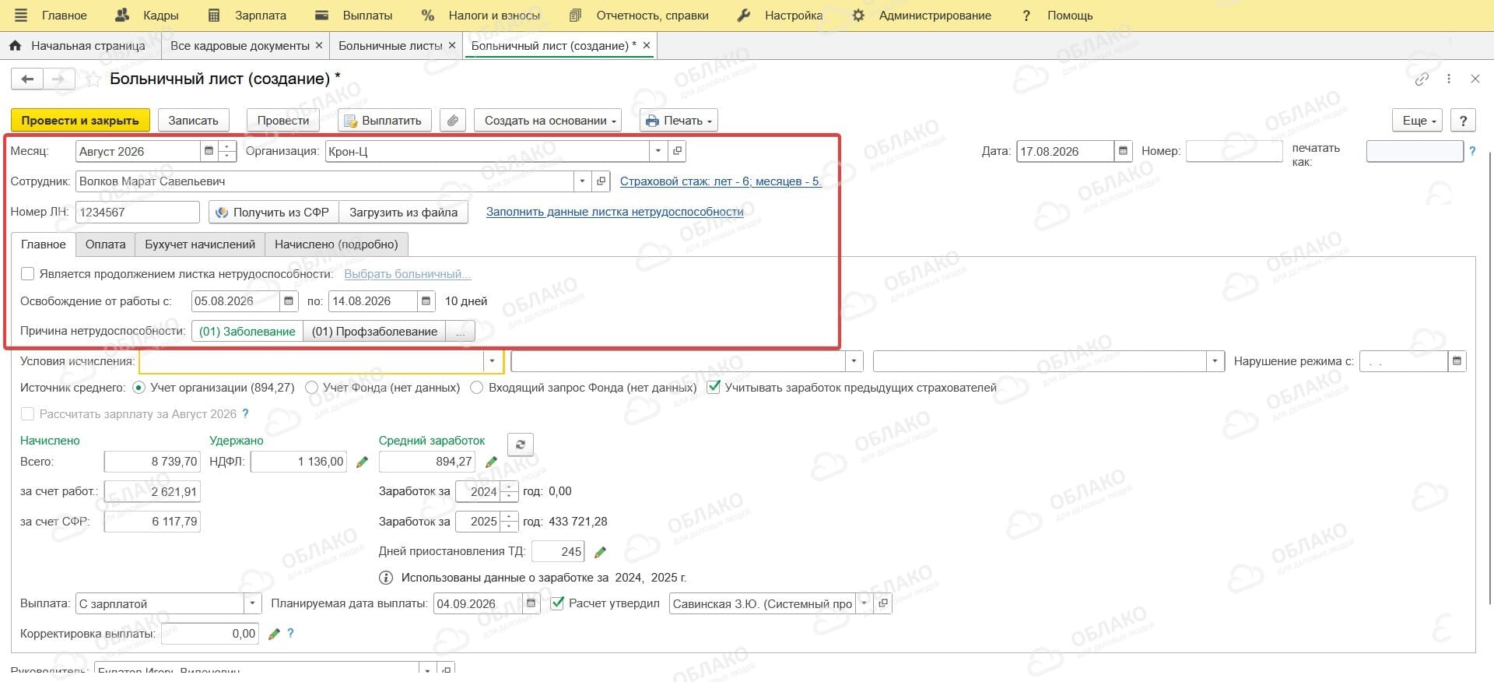Screen dimensions: 1494x682
Task: Open the Кадры menu
Action: [x=147, y=16]
